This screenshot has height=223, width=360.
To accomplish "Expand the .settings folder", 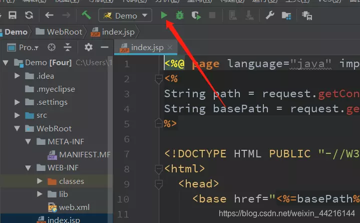I will tap(17, 102).
